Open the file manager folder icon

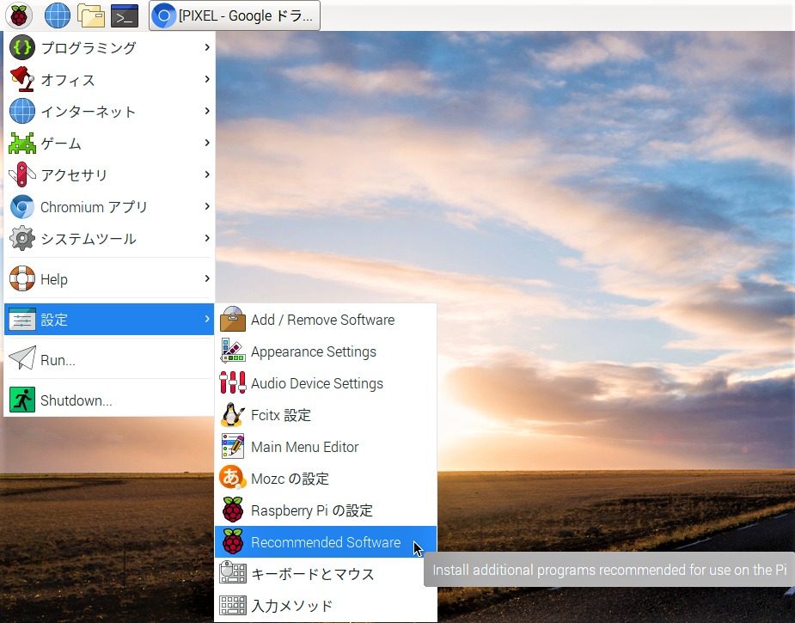point(91,15)
